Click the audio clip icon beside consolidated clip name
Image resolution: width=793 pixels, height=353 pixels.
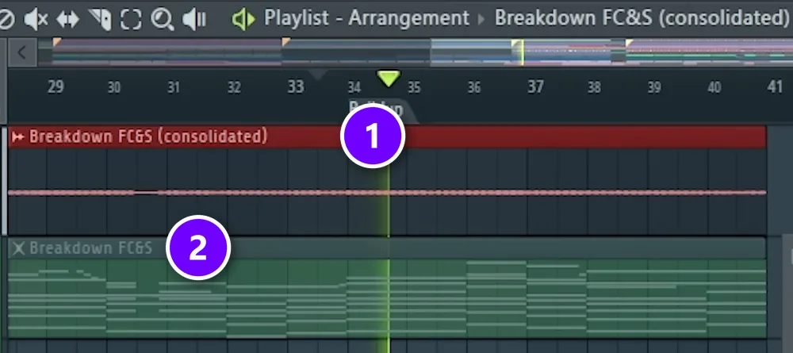click(18, 137)
